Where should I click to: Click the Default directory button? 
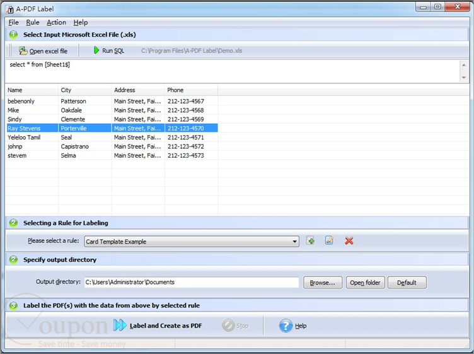(407, 282)
